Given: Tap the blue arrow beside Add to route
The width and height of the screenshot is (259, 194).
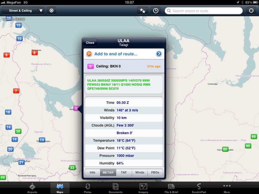Looking at the screenshot, I should coord(159,54).
